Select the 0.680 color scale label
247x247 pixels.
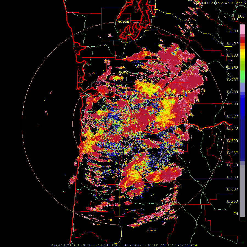click(232, 104)
